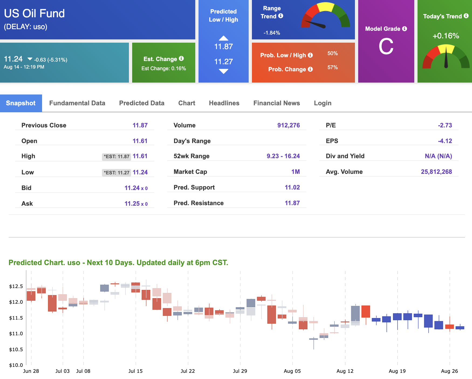Click the info icon beside Range Trend
This screenshot has height=379, width=472.
pyautogui.click(x=281, y=16)
